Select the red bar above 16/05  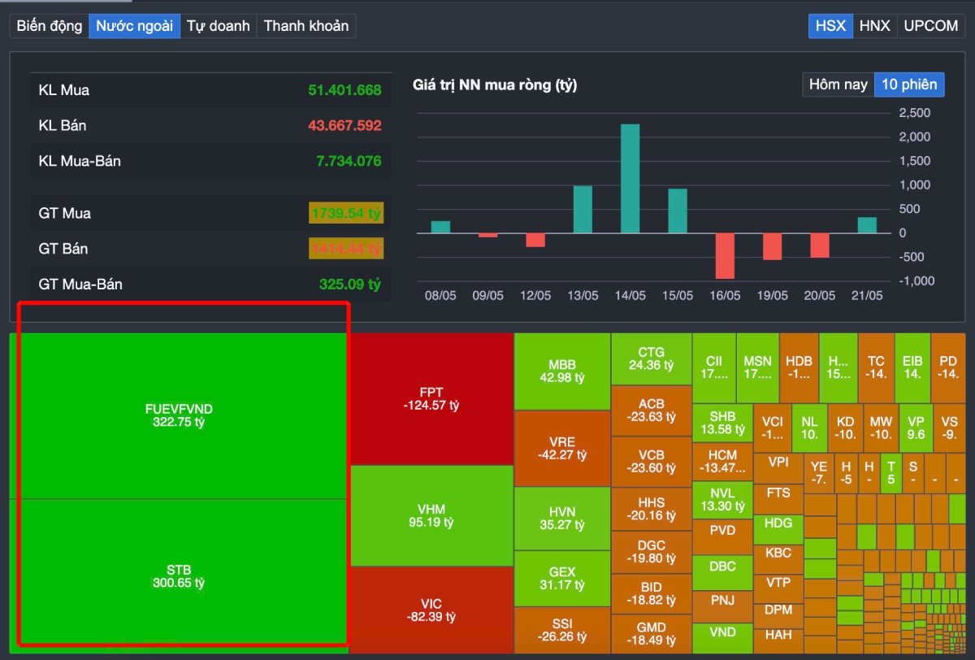(725, 256)
